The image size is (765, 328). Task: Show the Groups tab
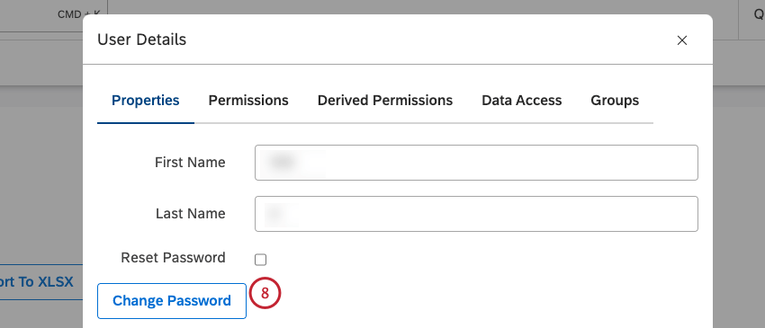pyautogui.click(x=615, y=101)
